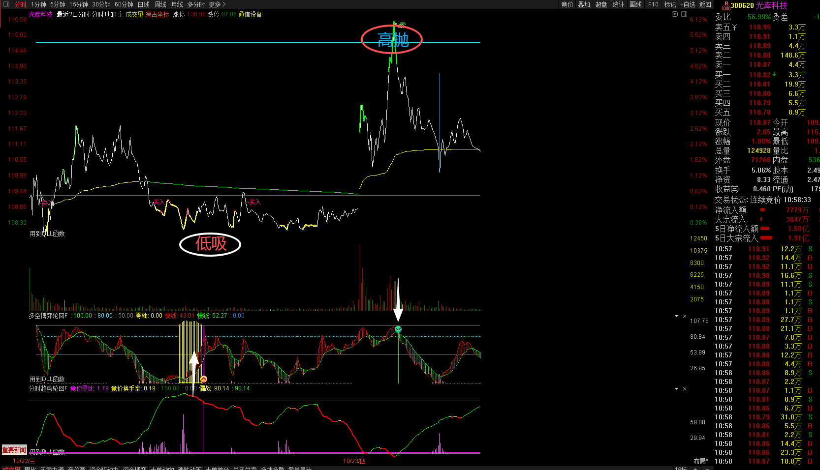Toggle the left sidebar panel icon
This screenshot has width=820, height=470.
(6, 4)
